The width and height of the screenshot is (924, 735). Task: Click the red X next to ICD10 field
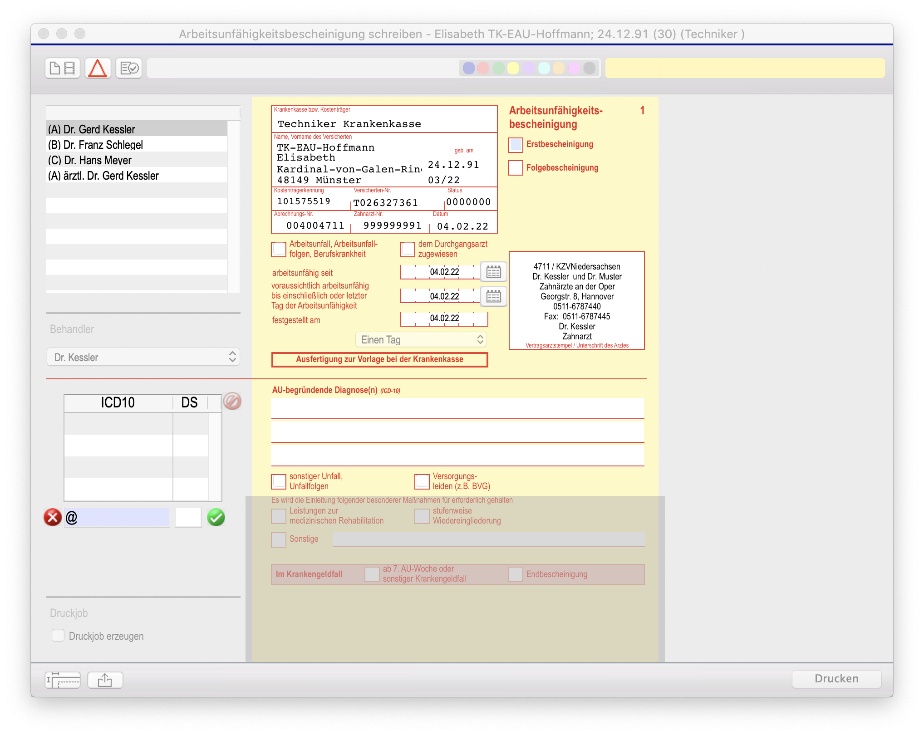click(53, 517)
